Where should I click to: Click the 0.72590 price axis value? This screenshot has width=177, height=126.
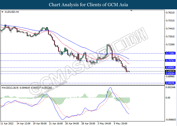point(170,45)
